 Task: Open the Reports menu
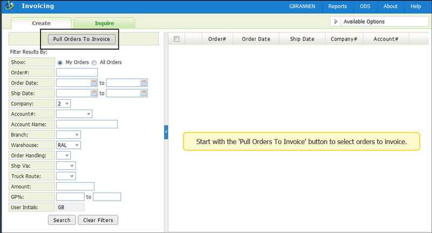click(x=337, y=6)
